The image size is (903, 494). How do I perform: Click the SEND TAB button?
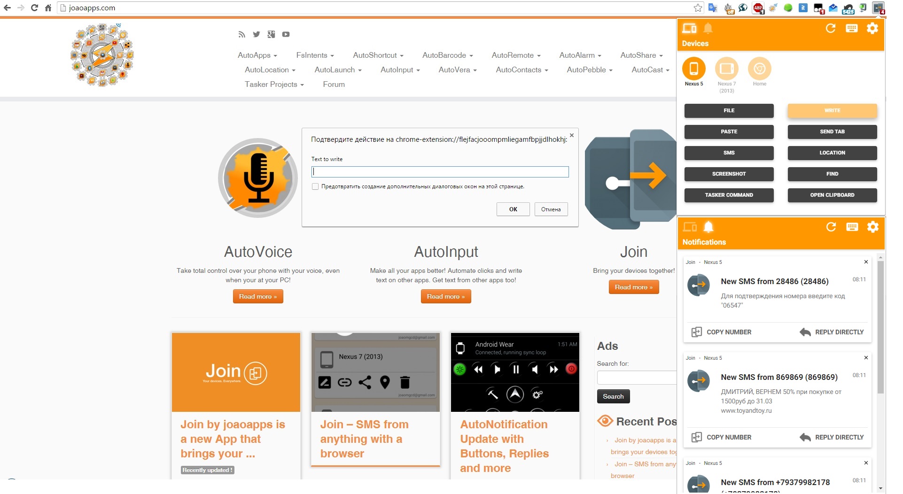tap(832, 131)
